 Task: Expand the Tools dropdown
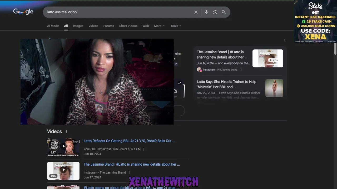pos(176,26)
